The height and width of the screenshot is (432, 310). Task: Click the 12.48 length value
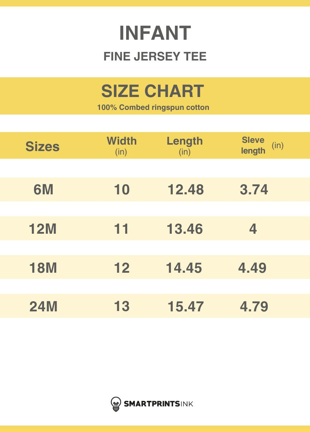[186, 190]
